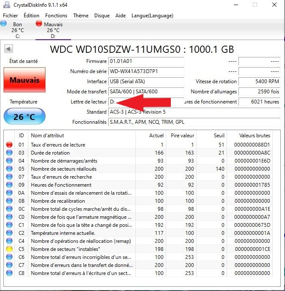Image resolution: width=285 pixels, height=291 pixels.
Task: Click red status dot for attribute 01
Action: click(x=9, y=144)
